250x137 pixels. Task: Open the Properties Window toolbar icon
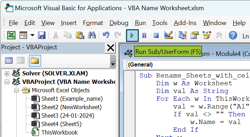pos(195,35)
